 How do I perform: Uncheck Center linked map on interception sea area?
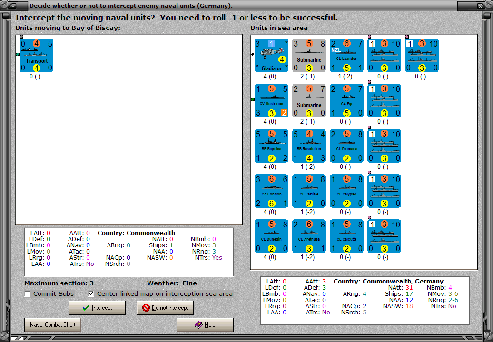coord(91,294)
